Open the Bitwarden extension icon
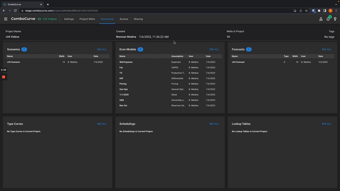This screenshot has width=340, height=191. click(x=314, y=11)
